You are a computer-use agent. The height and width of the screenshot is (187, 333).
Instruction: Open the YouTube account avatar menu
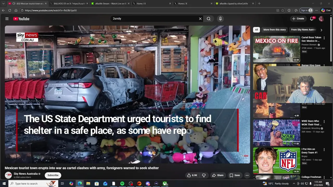coord(322,19)
